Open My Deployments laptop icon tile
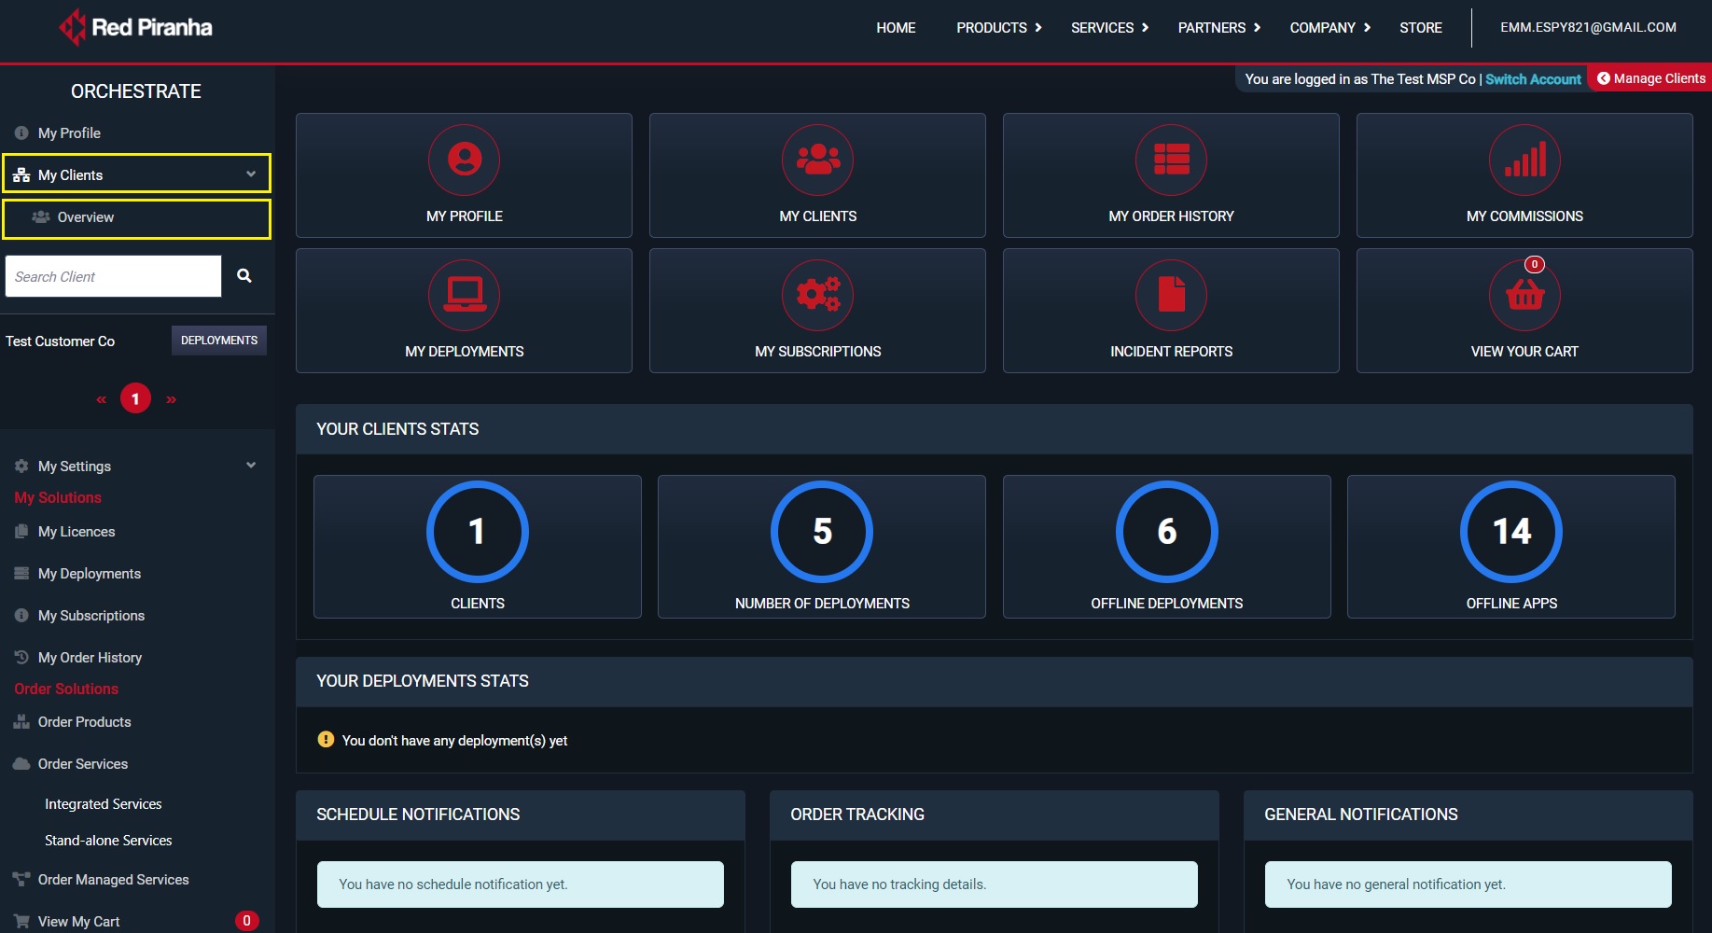The image size is (1712, 933). [464, 295]
